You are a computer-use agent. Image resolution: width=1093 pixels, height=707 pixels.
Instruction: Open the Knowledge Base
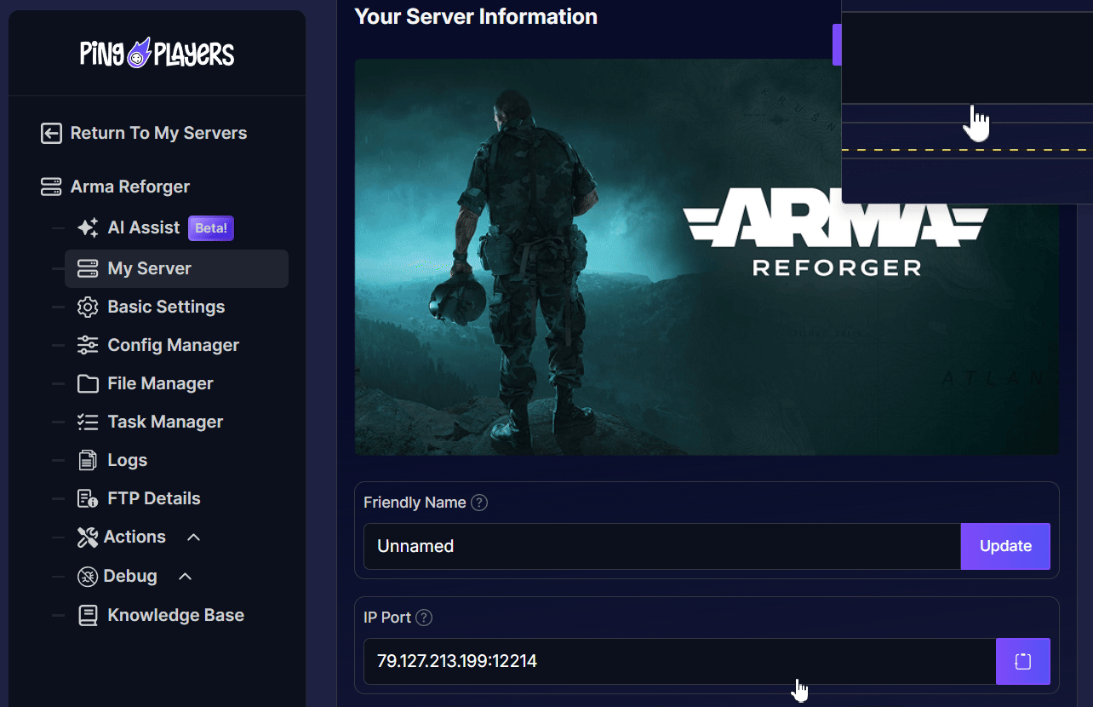pos(176,615)
